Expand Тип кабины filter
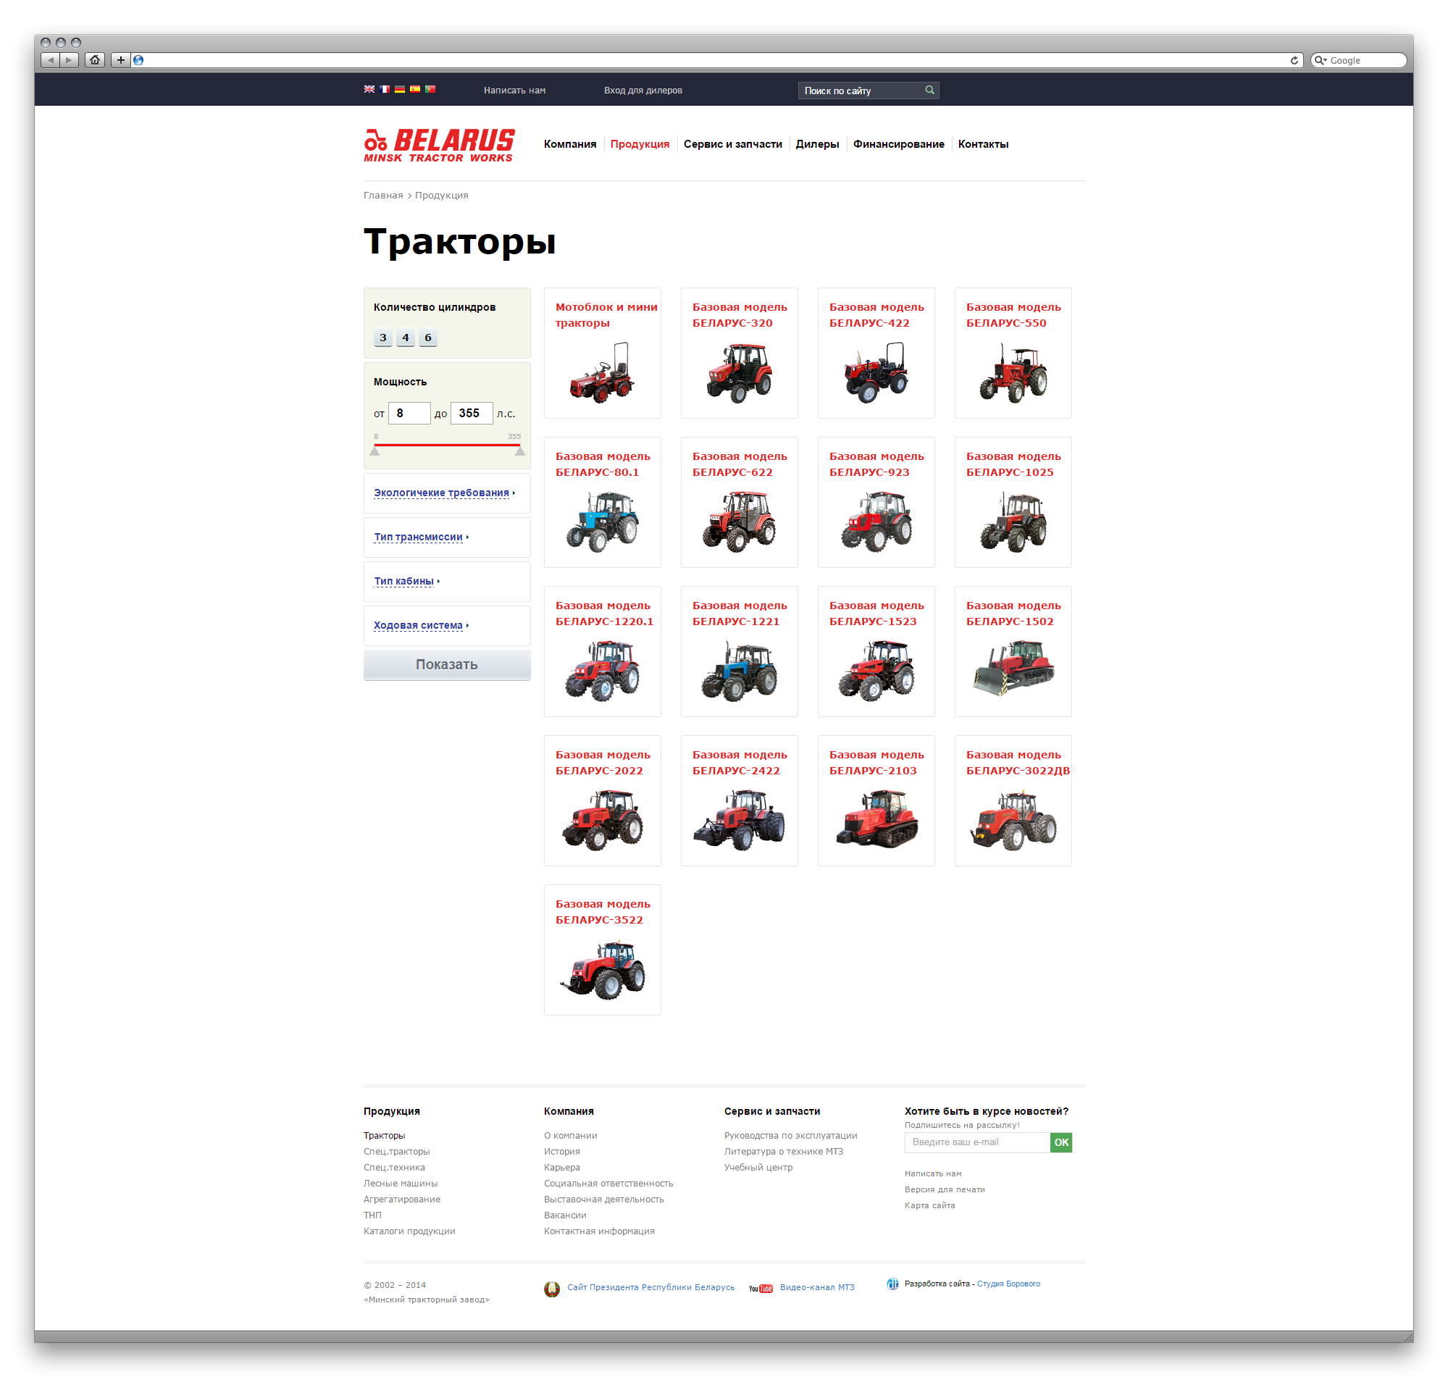This screenshot has width=1448, height=1377. pos(406,581)
